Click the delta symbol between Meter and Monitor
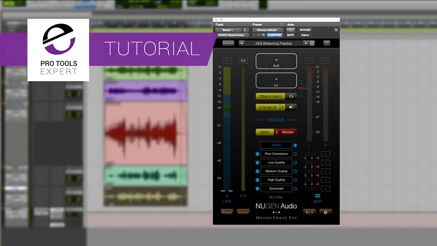This screenshot has height=246, width=437. tap(276, 132)
